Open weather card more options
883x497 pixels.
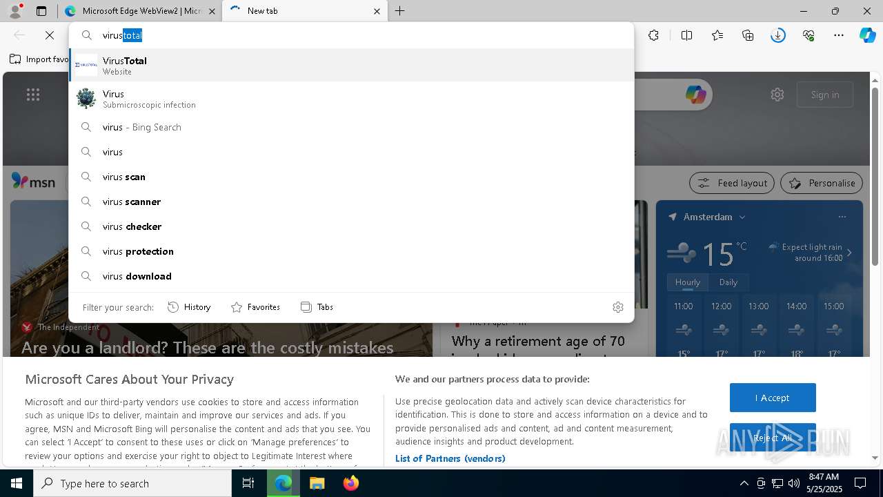click(842, 217)
